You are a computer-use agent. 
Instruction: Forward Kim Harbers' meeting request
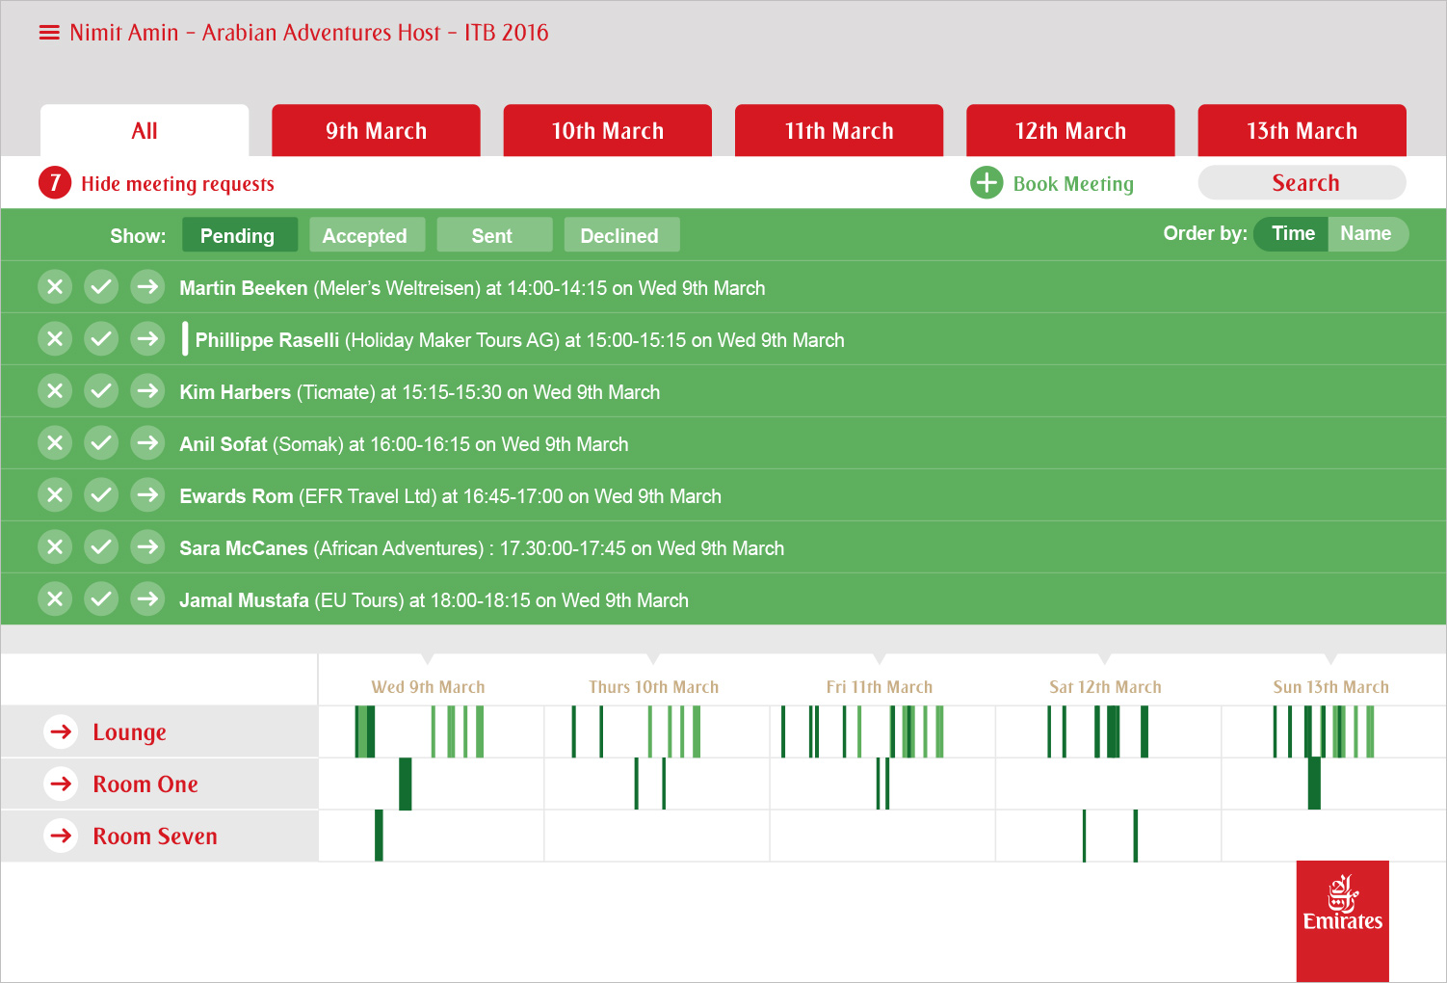[x=147, y=391]
